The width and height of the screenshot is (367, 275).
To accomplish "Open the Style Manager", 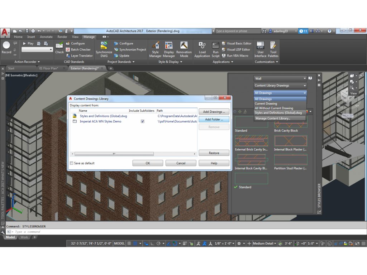I will point(155,49).
